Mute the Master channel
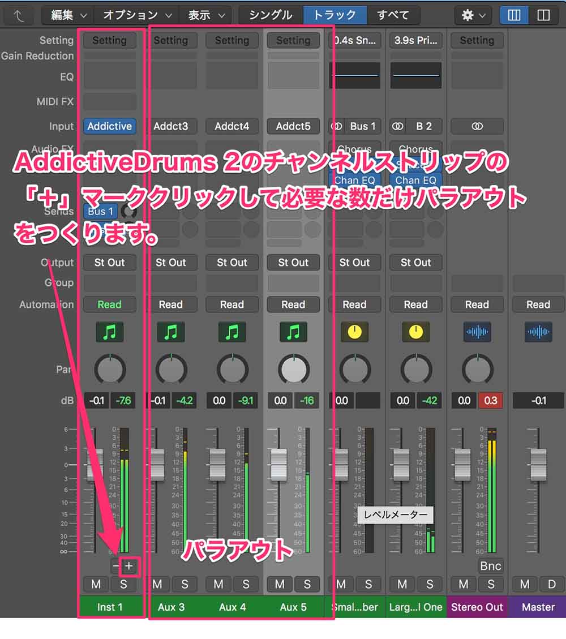The width and height of the screenshot is (566, 639). (525, 585)
